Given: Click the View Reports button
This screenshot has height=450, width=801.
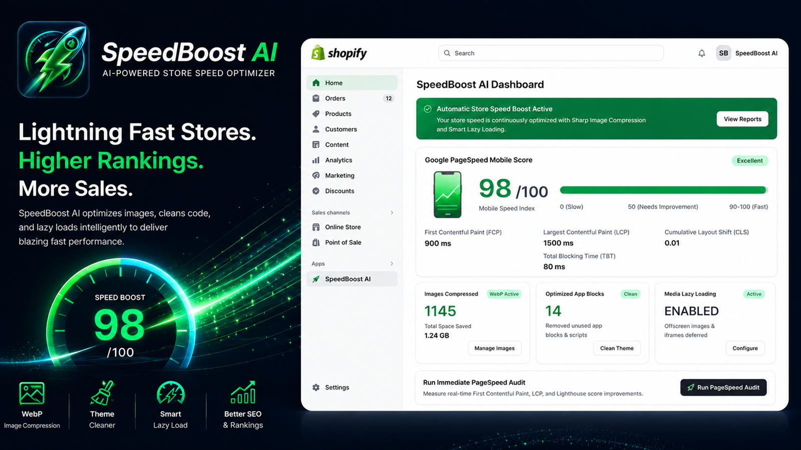Looking at the screenshot, I should point(742,119).
